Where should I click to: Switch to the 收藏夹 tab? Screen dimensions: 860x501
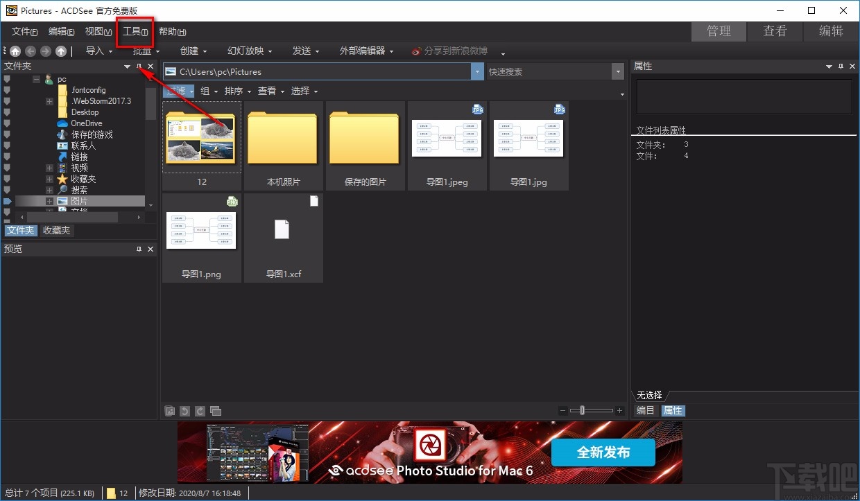click(56, 231)
